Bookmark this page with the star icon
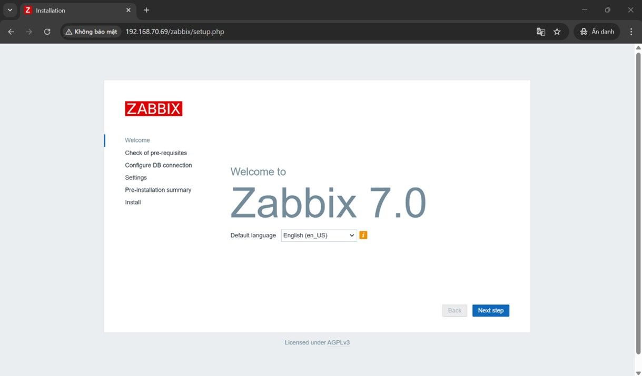The height and width of the screenshot is (376, 642). click(x=557, y=32)
